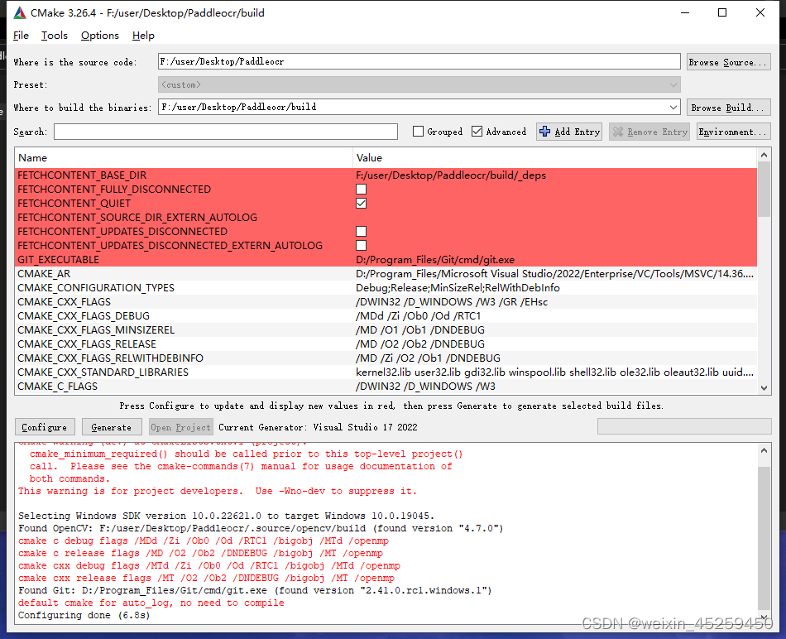
Task: Click the output log scroll up arrow
Action: (764, 450)
